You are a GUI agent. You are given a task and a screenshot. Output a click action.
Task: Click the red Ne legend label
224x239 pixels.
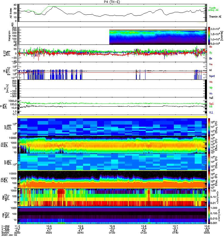coord(211,64)
